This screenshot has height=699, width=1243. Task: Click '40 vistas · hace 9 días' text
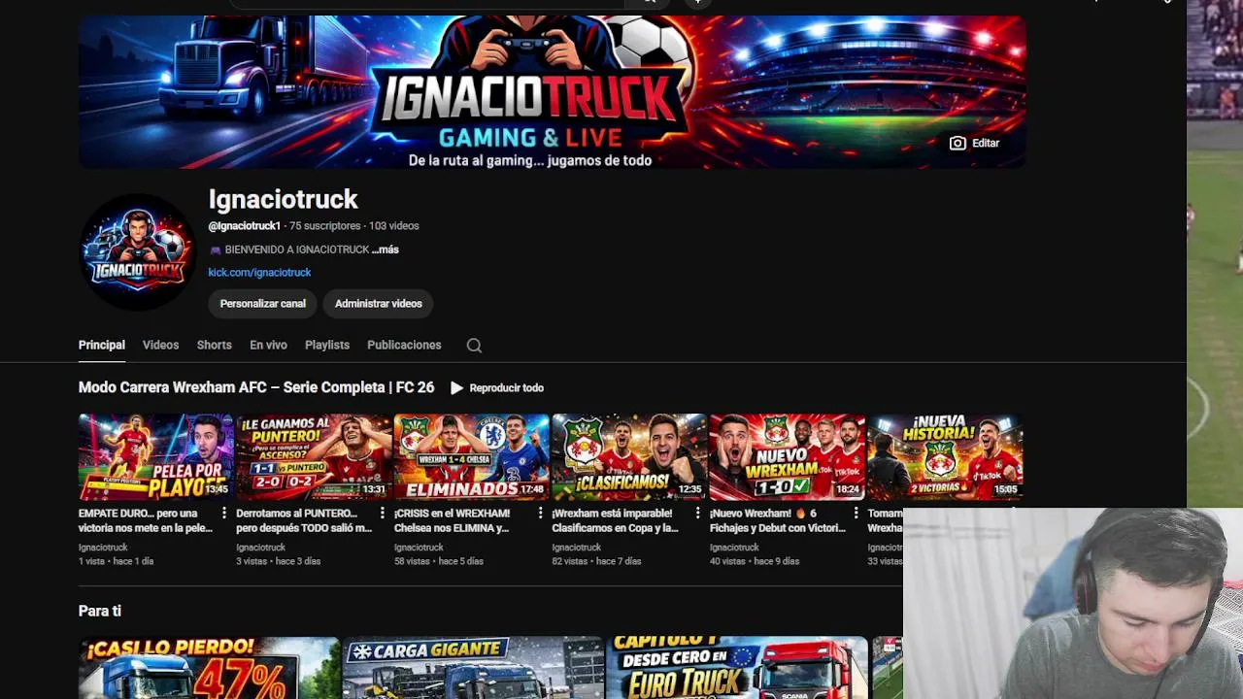[x=755, y=561]
